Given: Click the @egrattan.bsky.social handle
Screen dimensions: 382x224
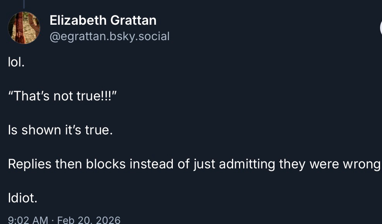Looking at the screenshot, I should [109, 36].
